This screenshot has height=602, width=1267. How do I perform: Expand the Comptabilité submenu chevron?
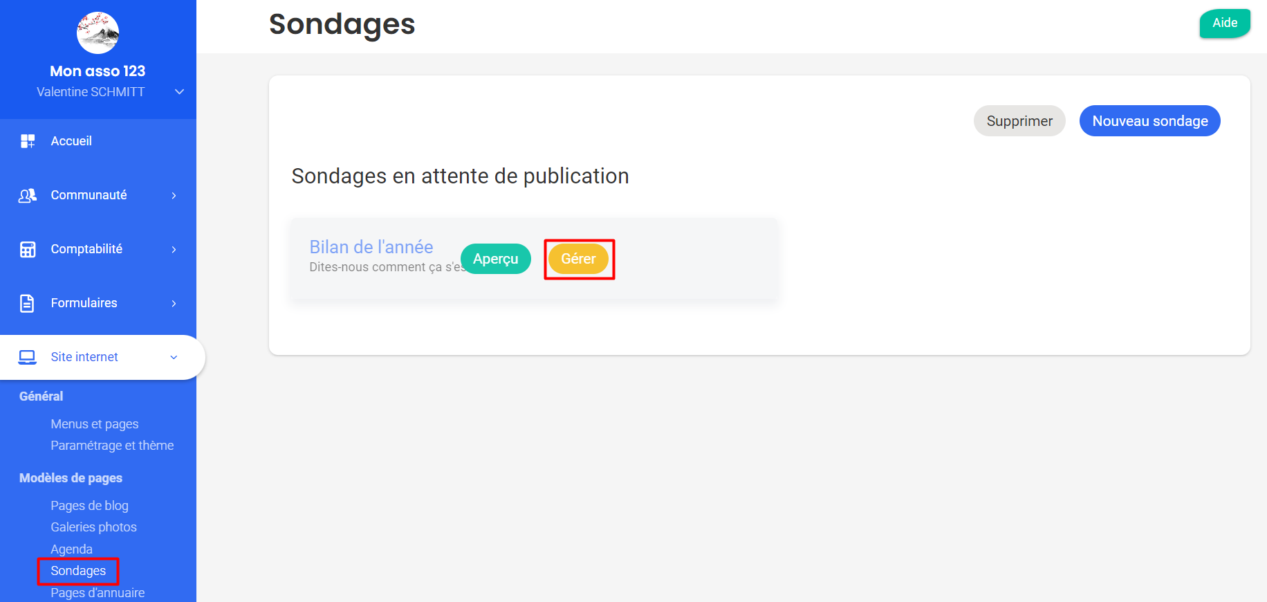pyautogui.click(x=174, y=250)
